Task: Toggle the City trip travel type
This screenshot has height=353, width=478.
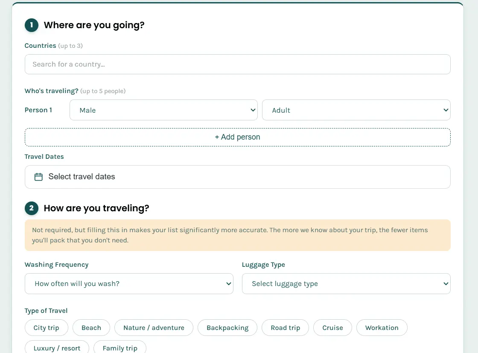Action: click(x=47, y=328)
